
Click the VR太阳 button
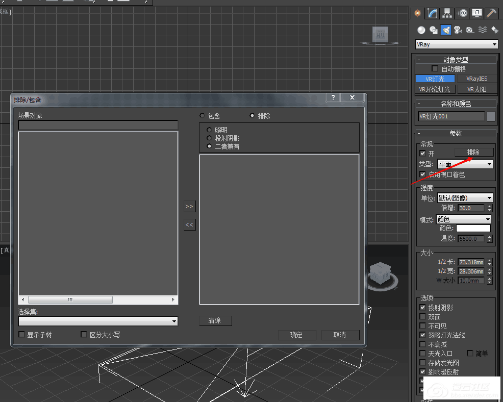click(x=477, y=89)
